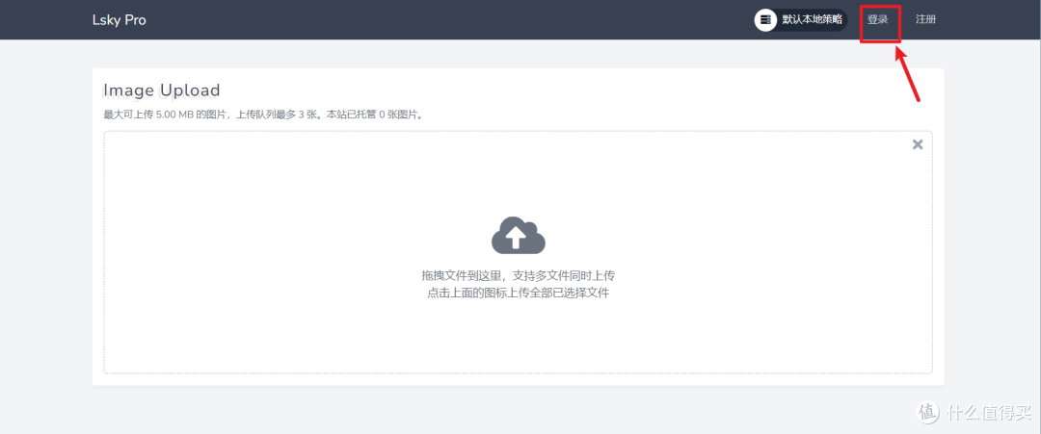The height and width of the screenshot is (434, 1041).
Task: Click the Lsky Pro site logo text
Action: coord(119,20)
